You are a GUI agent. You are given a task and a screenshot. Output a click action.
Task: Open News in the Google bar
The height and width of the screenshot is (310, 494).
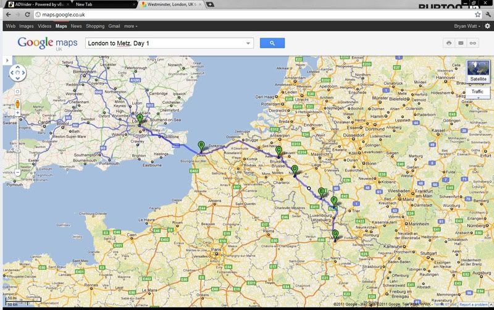pyautogui.click(x=76, y=26)
